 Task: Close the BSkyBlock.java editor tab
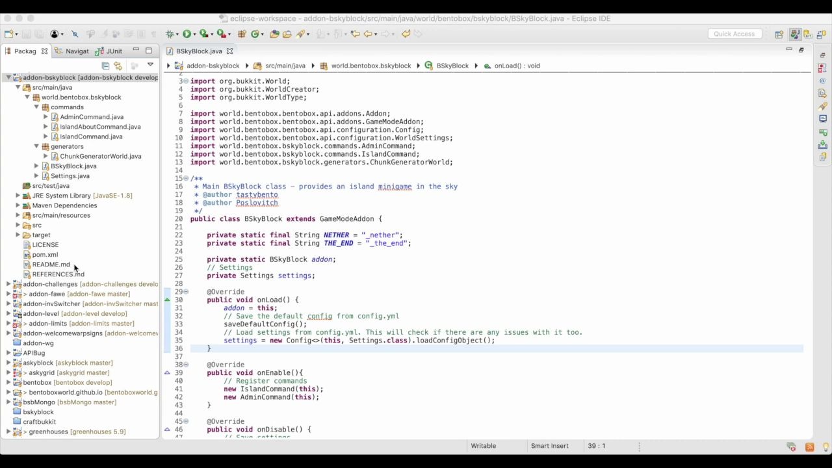(x=229, y=51)
